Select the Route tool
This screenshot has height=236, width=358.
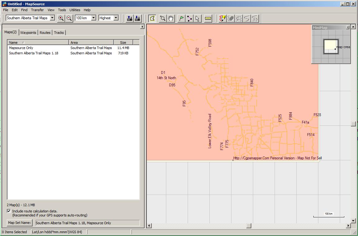pyautogui.click(x=189, y=18)
